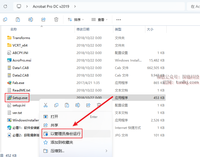The width and height of the screenshot is (200, 157).
Task: Open the 查看 view dropdown
Action: 99,20
